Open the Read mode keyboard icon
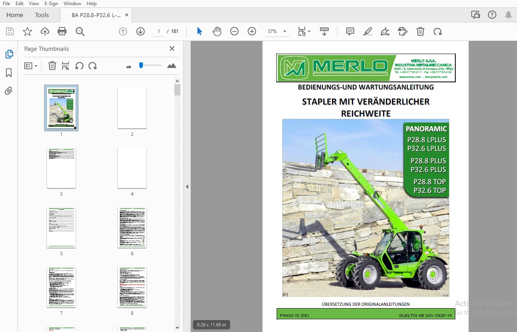Image resolution: width=517 pixels, height=332 pixels. (324, 31)
